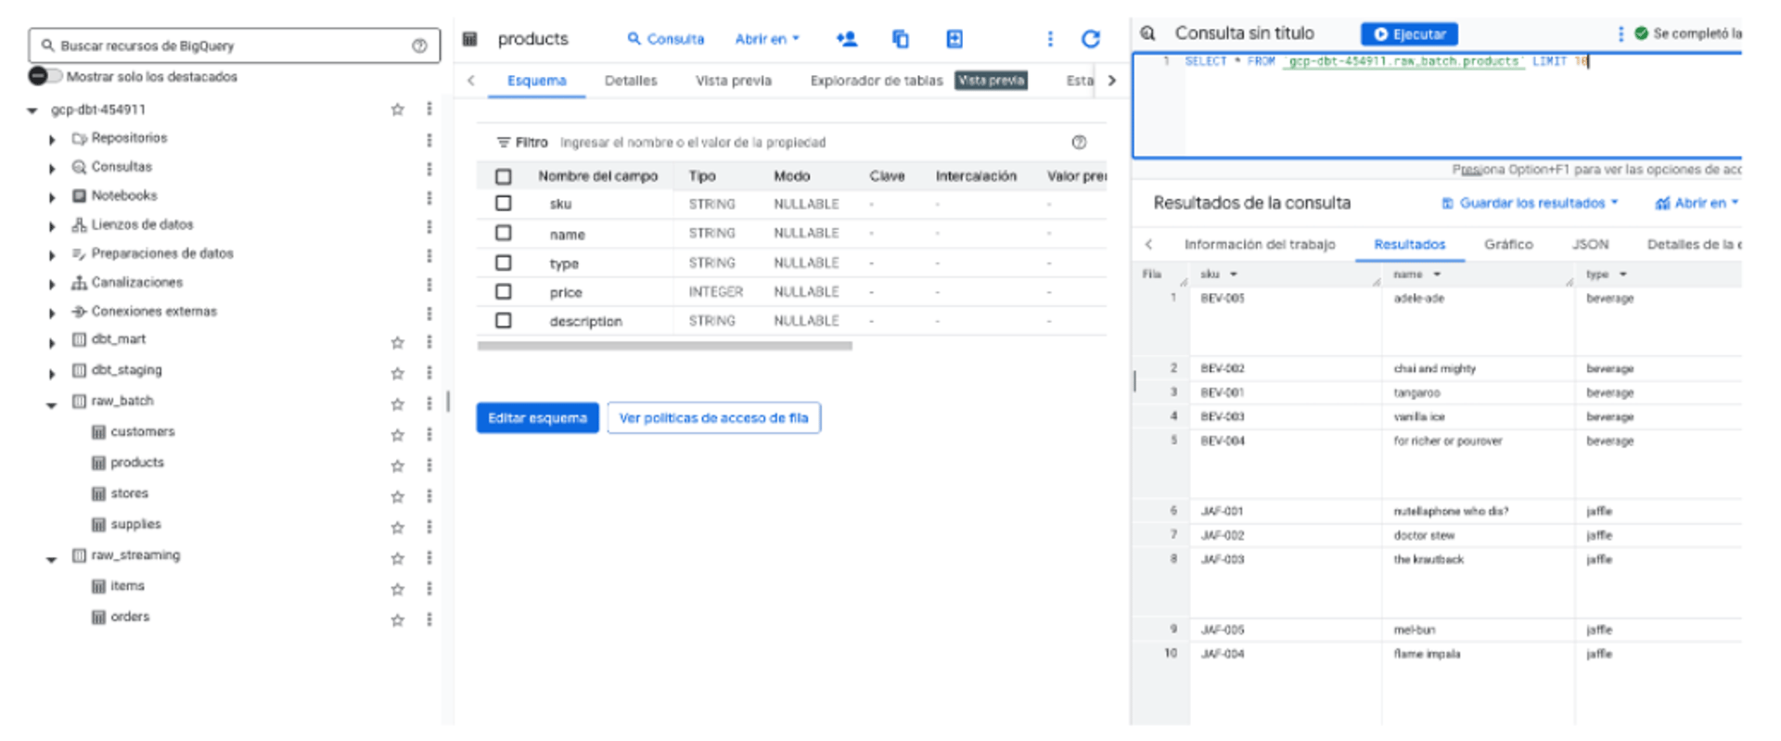Star the products table in explorer
Viewport: 1781px width, 741px height.
click(398, 466)
